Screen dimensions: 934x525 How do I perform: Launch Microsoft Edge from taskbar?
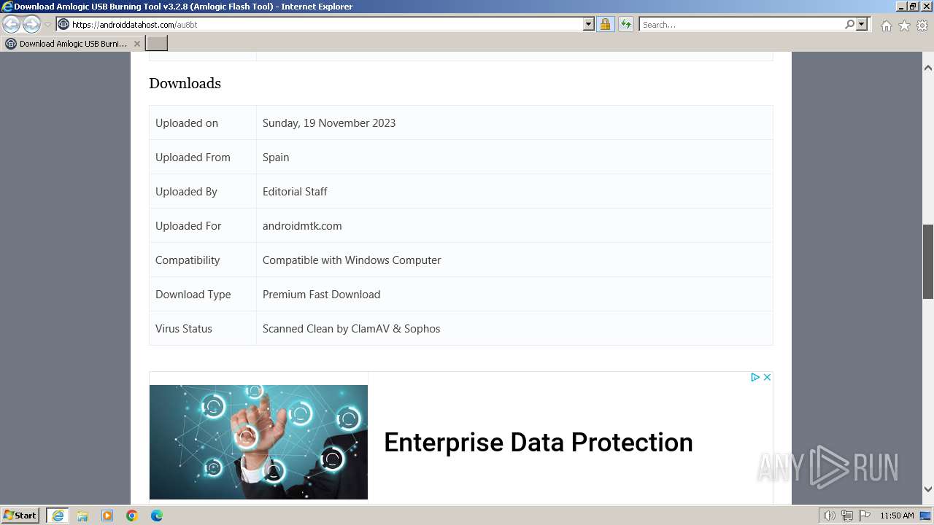[157, 516]
